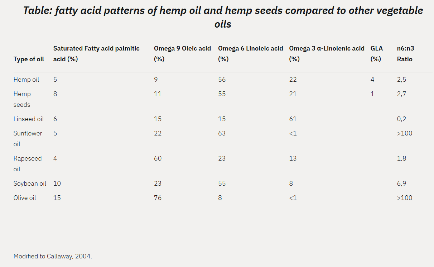The height and width of the screenshot is (267, 434).
Task: Click the table title heading
Action: pyautogui.click(x=223, y=17)
